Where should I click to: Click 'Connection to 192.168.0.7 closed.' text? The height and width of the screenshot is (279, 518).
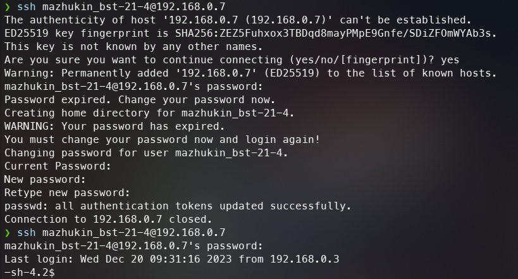coord(108,220)
